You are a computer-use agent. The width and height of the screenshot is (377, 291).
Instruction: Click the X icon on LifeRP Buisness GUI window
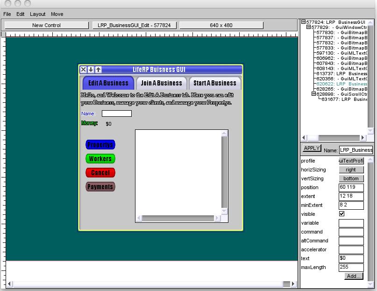83,70
